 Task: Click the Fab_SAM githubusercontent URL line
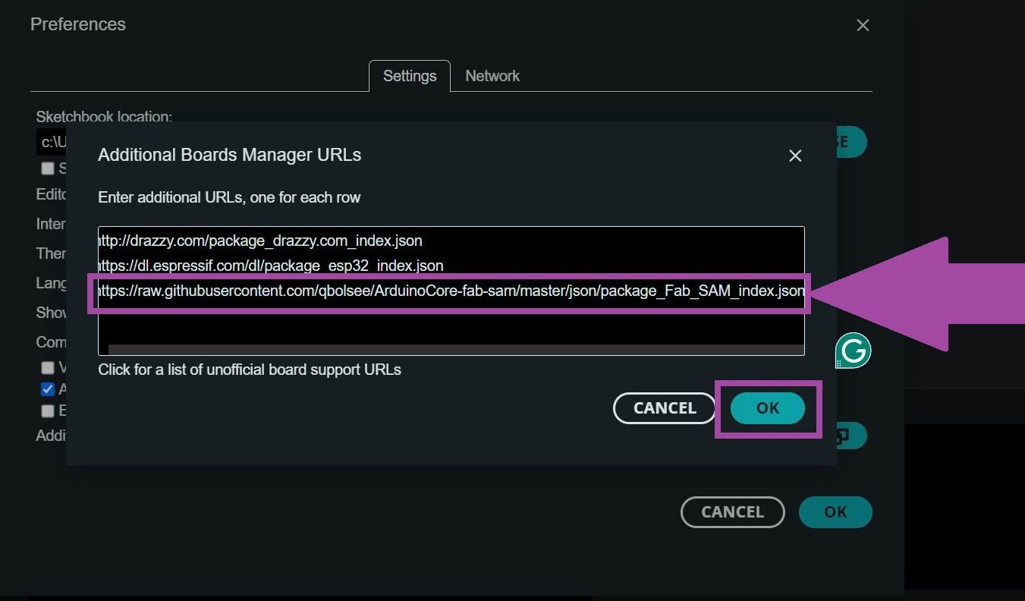(451, 291)
